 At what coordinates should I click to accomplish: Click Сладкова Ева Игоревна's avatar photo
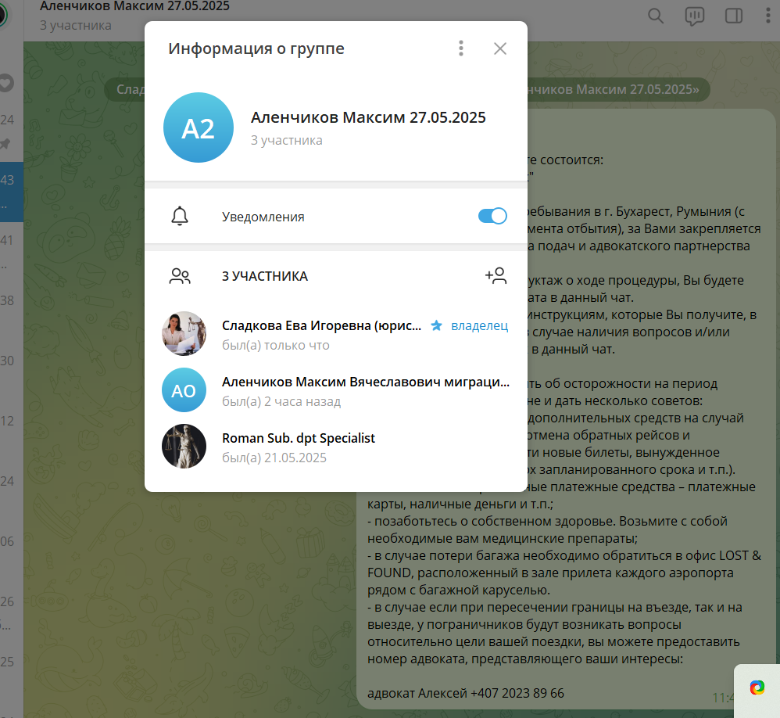pos(184,334)
